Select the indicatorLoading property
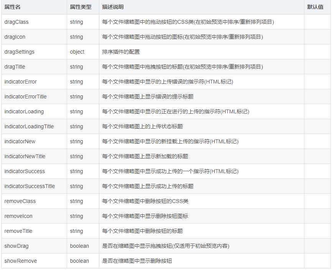 (x=25, y=111)
